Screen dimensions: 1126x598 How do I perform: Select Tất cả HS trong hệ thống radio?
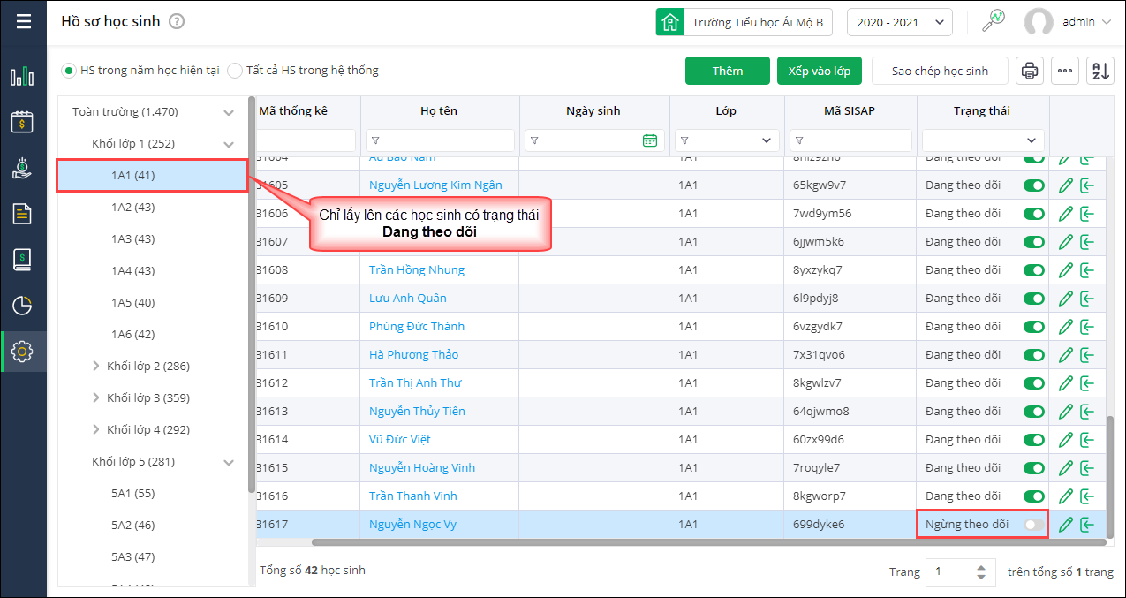(235, 70)
